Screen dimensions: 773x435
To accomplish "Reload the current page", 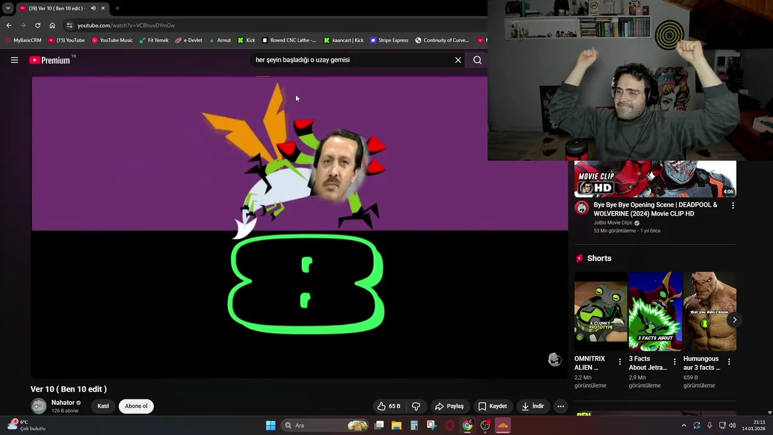I will pos(37,25).
